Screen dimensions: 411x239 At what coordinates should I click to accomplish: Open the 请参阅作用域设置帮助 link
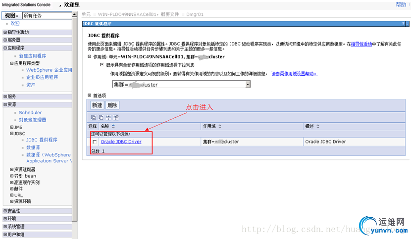294,74
